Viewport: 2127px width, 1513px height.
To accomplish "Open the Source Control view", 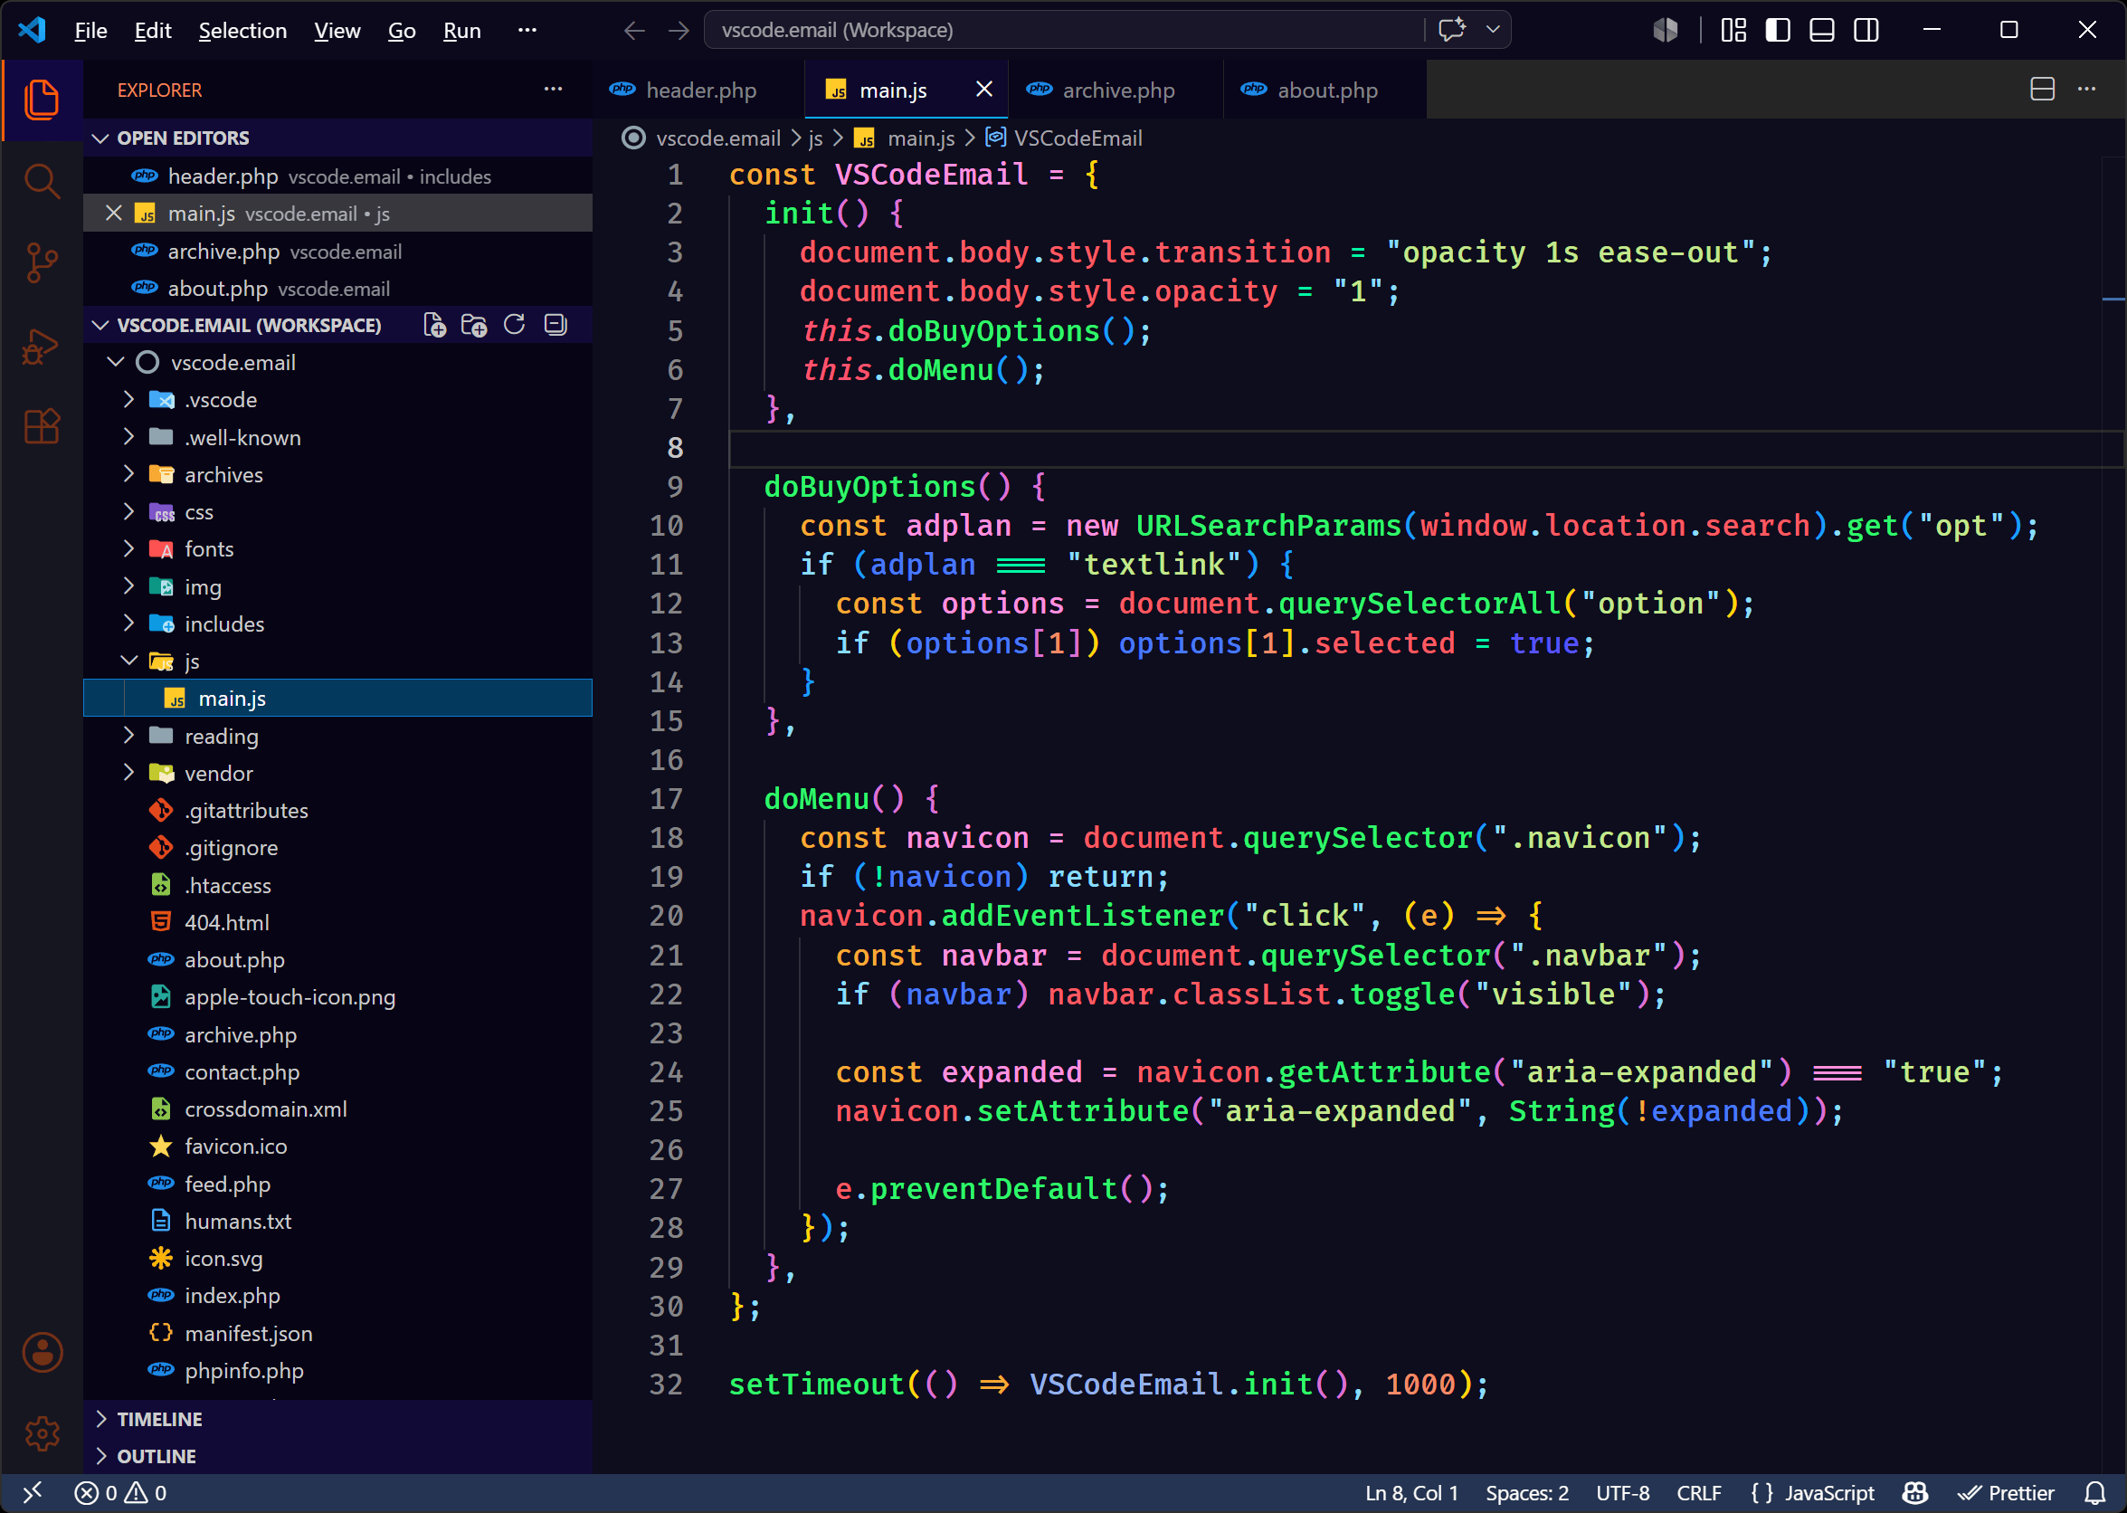I will (x=42, y=262).
